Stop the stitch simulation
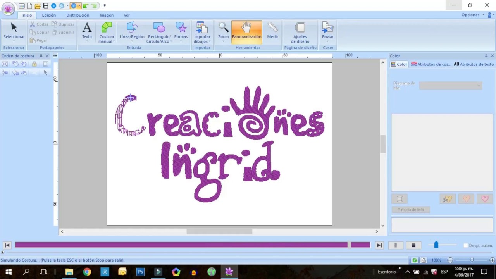This screenshot has height=279, width=496. pos(413,245)
